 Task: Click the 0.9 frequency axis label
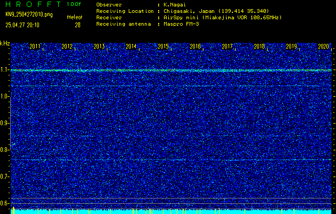[4, 123]
